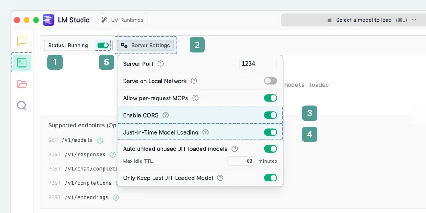Expand the Select a model to load chevron
The image size is (426, 213).
[x=414, y=20]
